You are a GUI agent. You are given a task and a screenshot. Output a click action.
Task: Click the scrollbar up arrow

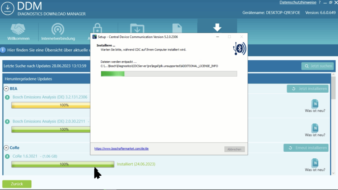coord(333,75)
